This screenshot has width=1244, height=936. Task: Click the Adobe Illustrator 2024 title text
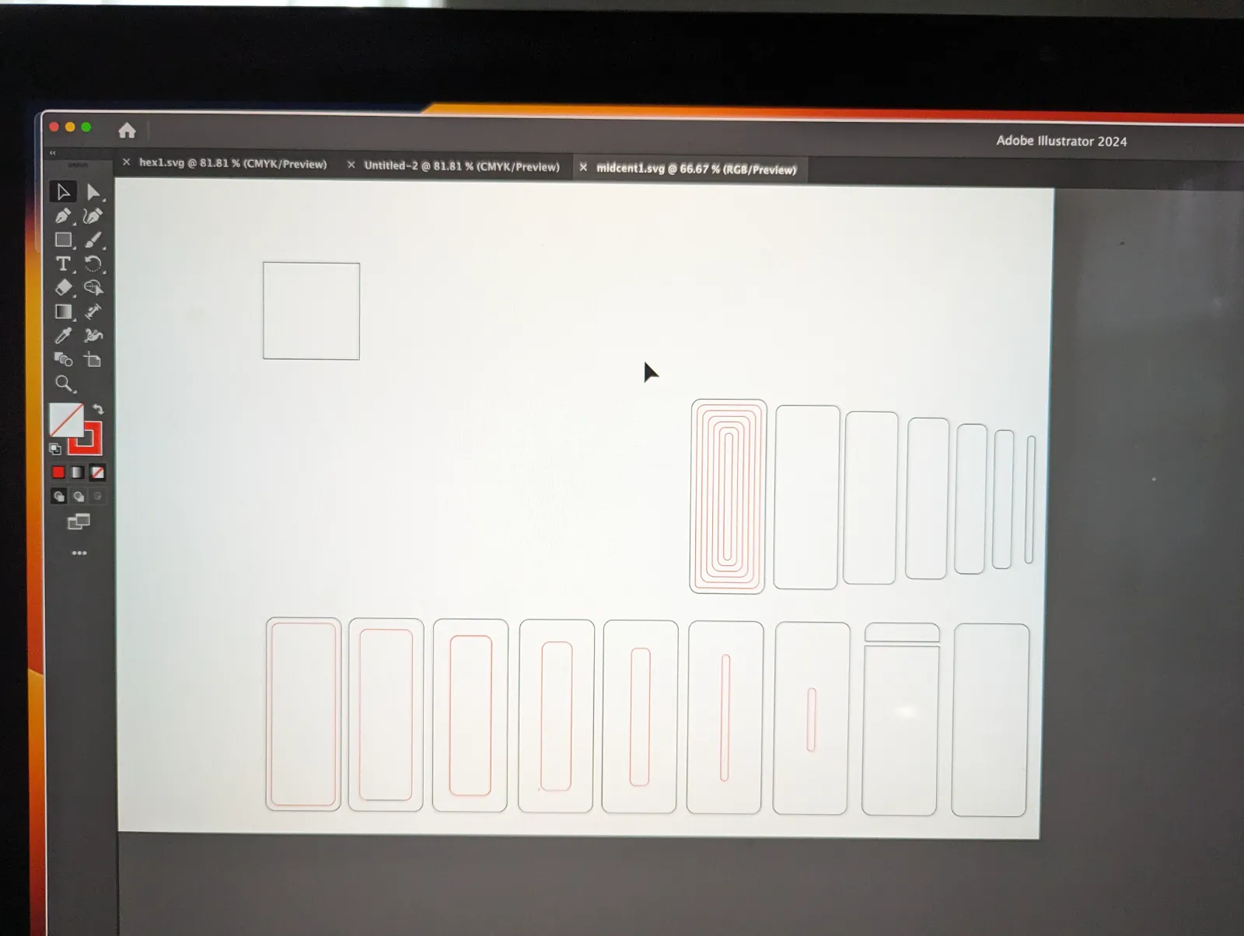click(x=1061, y=141)
